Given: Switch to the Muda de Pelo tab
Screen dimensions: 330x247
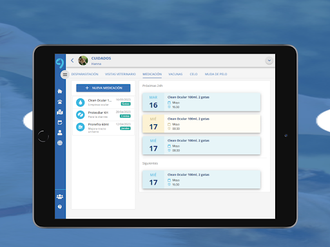Looking at the screenshot, I should pyautogui.click(x=216, y=74).
